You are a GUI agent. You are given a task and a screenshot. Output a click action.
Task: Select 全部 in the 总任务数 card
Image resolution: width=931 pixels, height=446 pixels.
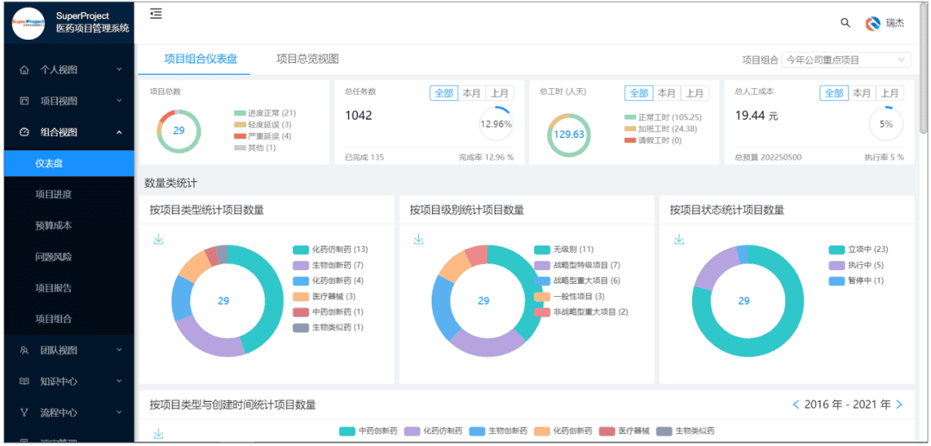click(x=444, y=93)
